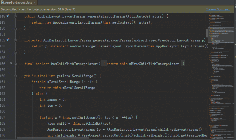Select the AppBarLayout.class editor tab
This screenshot has height=140, width=236.
point(19,3)
